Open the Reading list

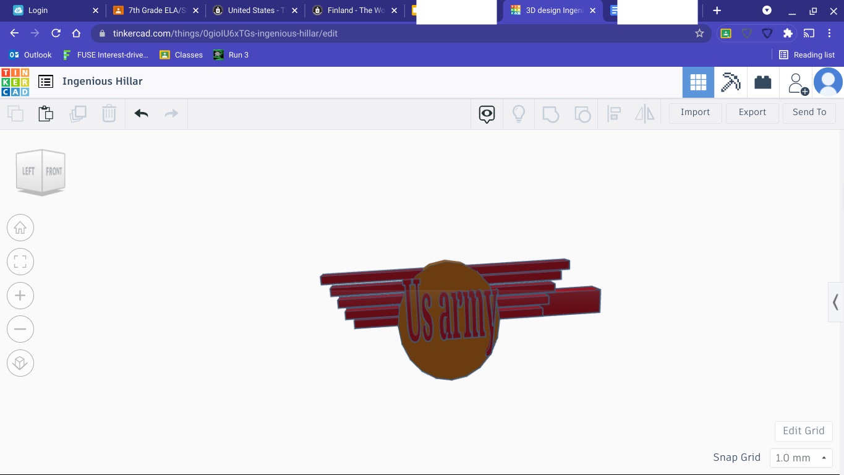click(x=807, y=55)
